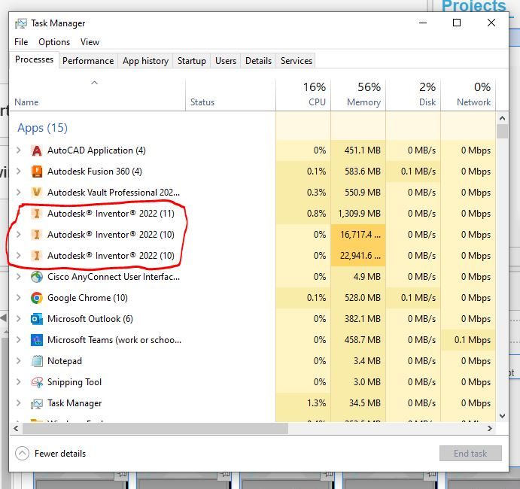Switch to the App history tab
The height and width of the screenshot is (489, 520).
(145, 61)
